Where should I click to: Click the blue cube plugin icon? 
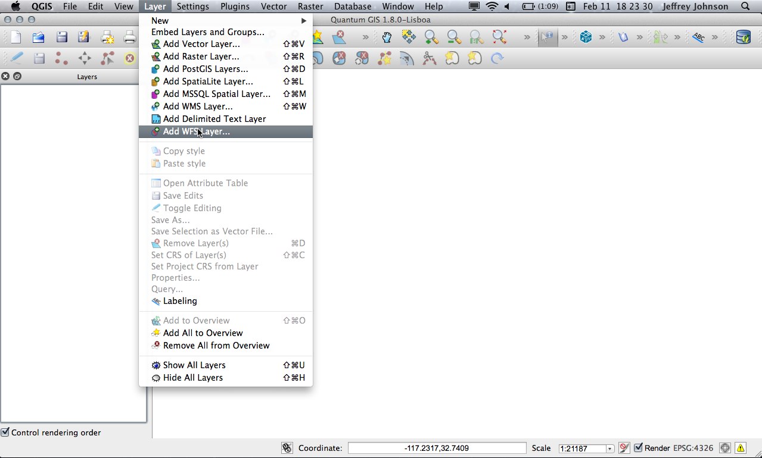[586, 37]
